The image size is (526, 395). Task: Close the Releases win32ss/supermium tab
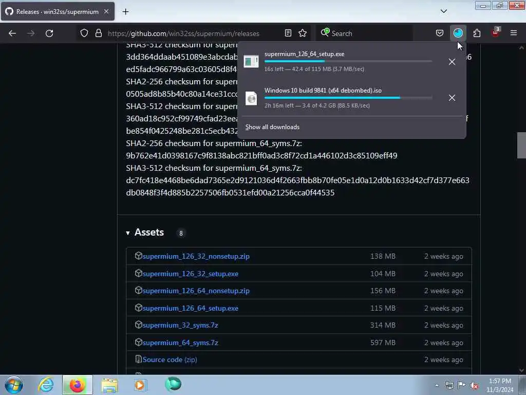pyautogui.click(x=106, y=11)
